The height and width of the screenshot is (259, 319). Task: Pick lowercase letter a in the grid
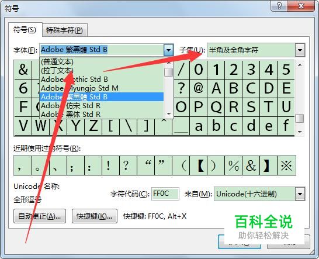click(199, 126)
